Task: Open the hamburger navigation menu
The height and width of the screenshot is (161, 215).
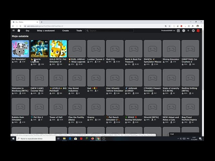Action: click(x=13, y=31)
